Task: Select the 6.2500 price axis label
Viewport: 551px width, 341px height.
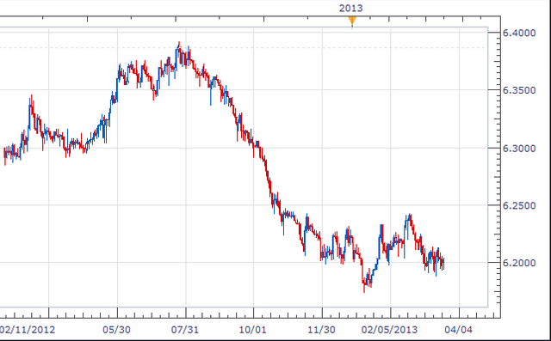Action: 519,205
